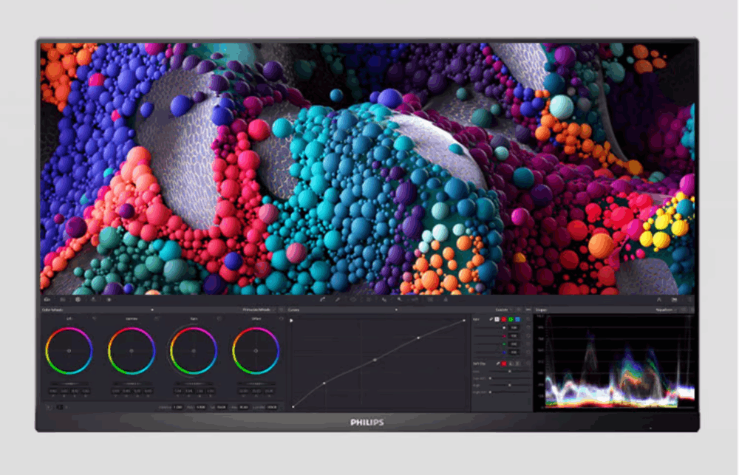739x475 pixels.
Task: Click the luminance curve intensity slider
Action: tap(490, 327)
